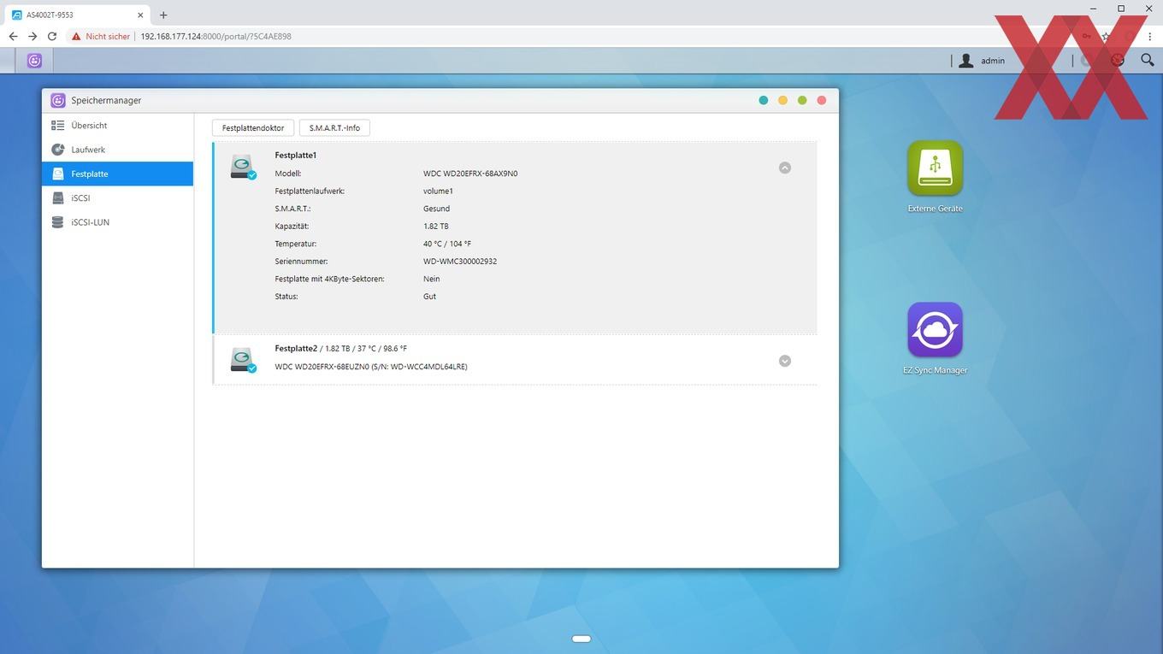Image resolution: width=1163 pixels, height=654 pixels.
Task: Open a new browser tab
Action: [x=163, y=15]
